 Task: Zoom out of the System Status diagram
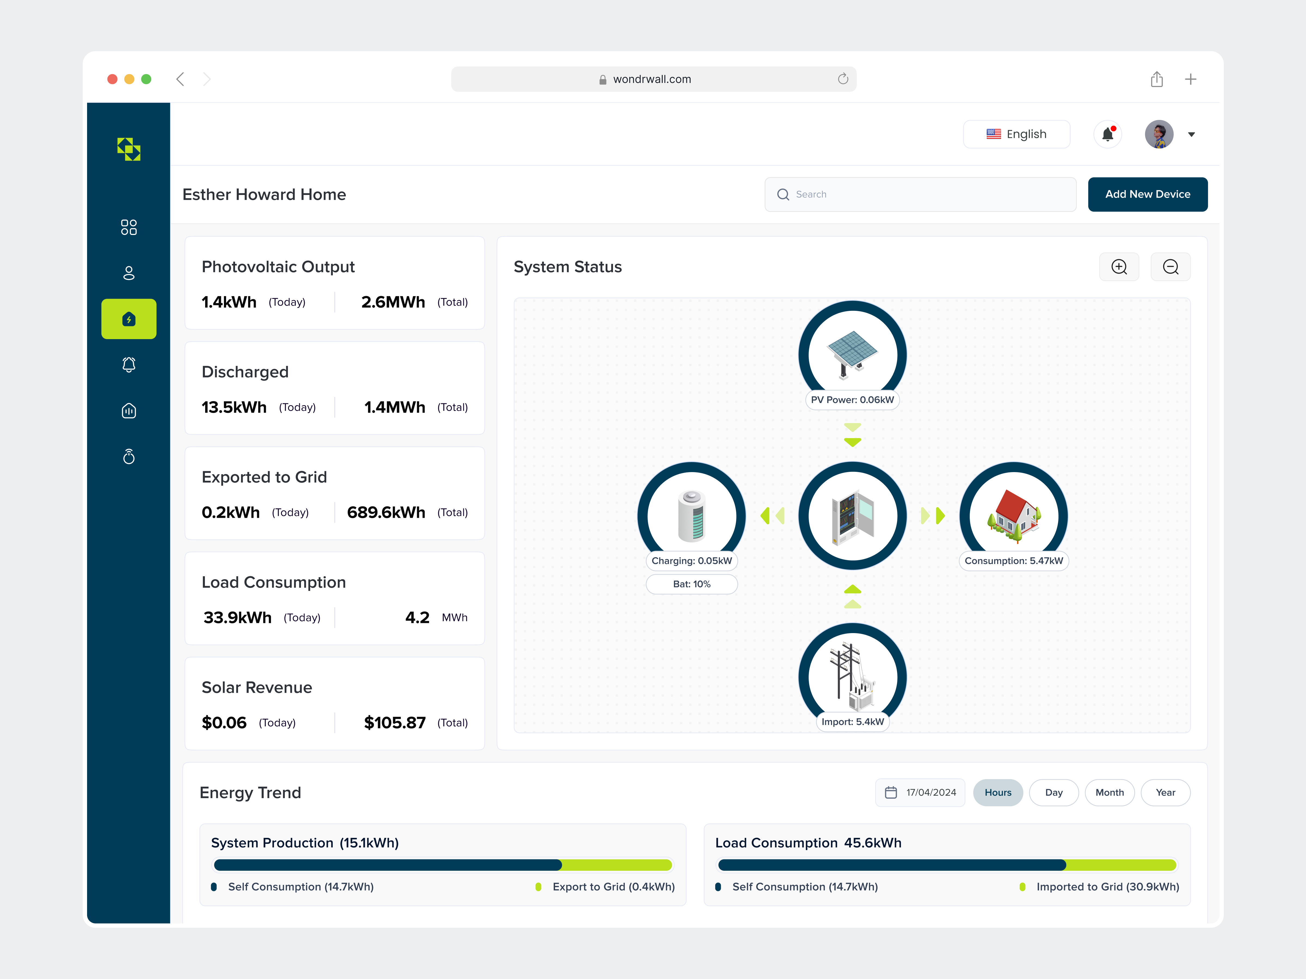pyautogui.click(x=1170, y=267)
